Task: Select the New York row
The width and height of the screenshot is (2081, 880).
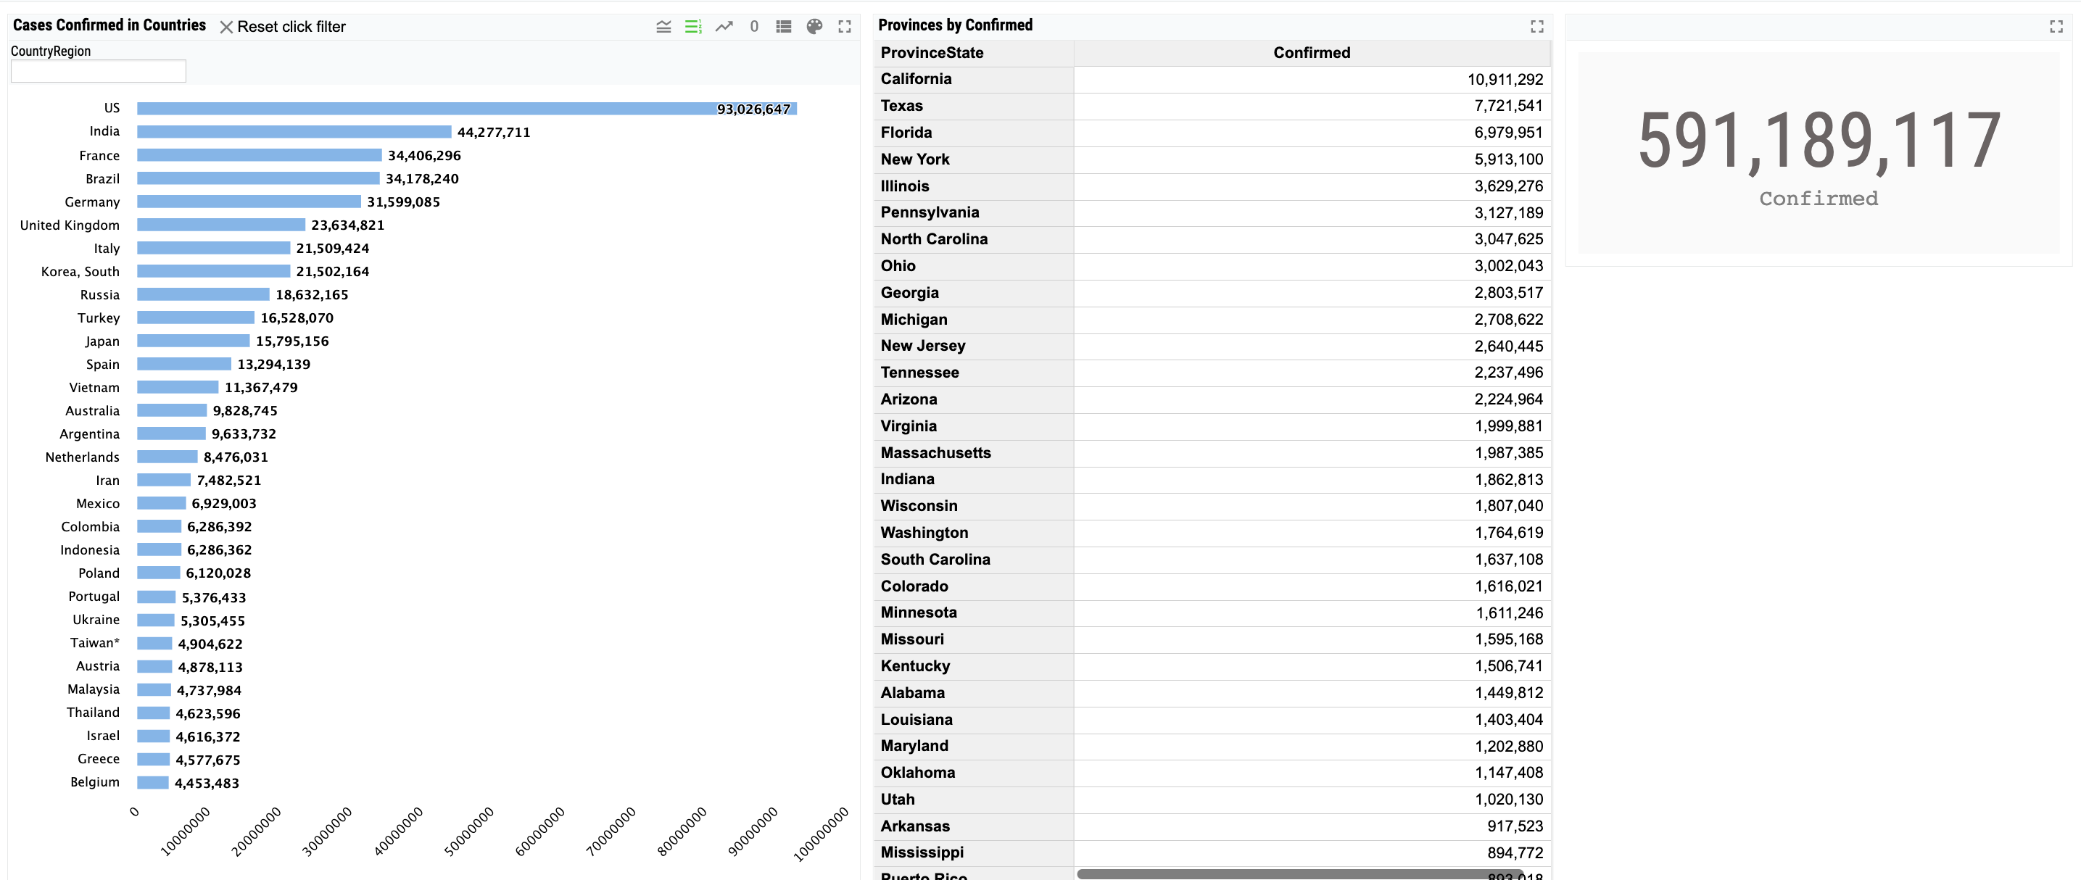Action: pyautogui.click(x=1212, y=159)
